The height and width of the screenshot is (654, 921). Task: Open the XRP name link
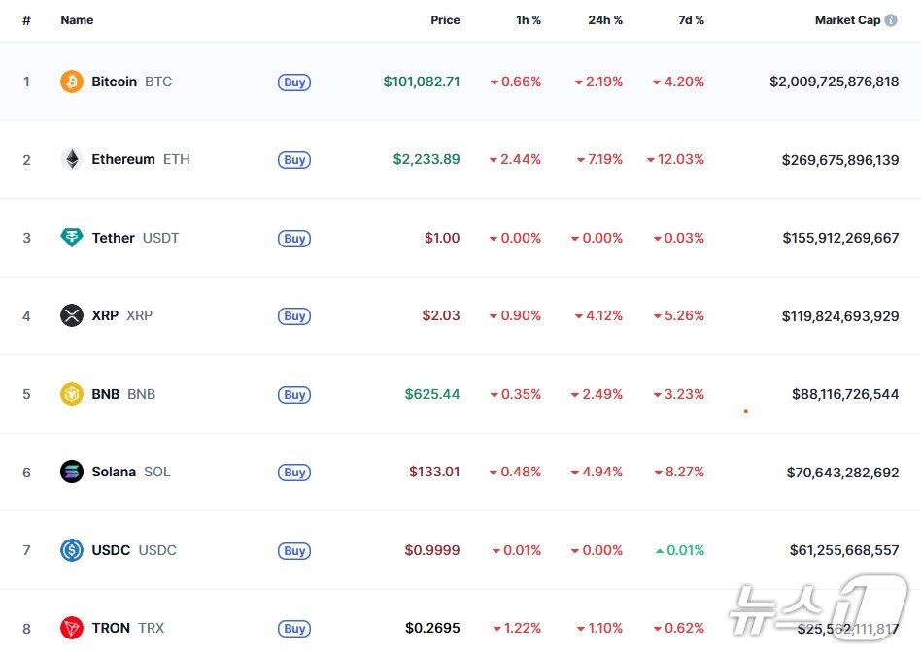click(105, 315)
